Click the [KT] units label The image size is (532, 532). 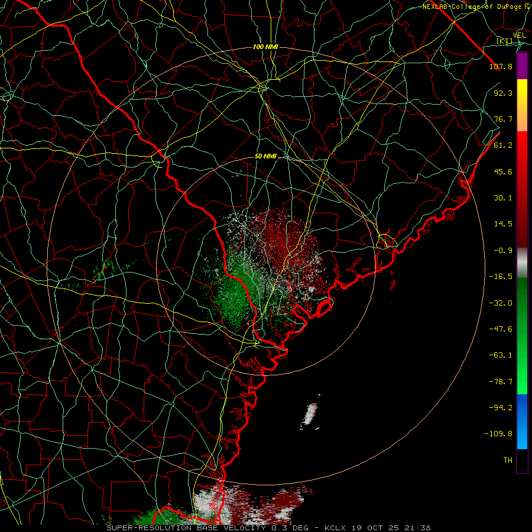(505, 41)
